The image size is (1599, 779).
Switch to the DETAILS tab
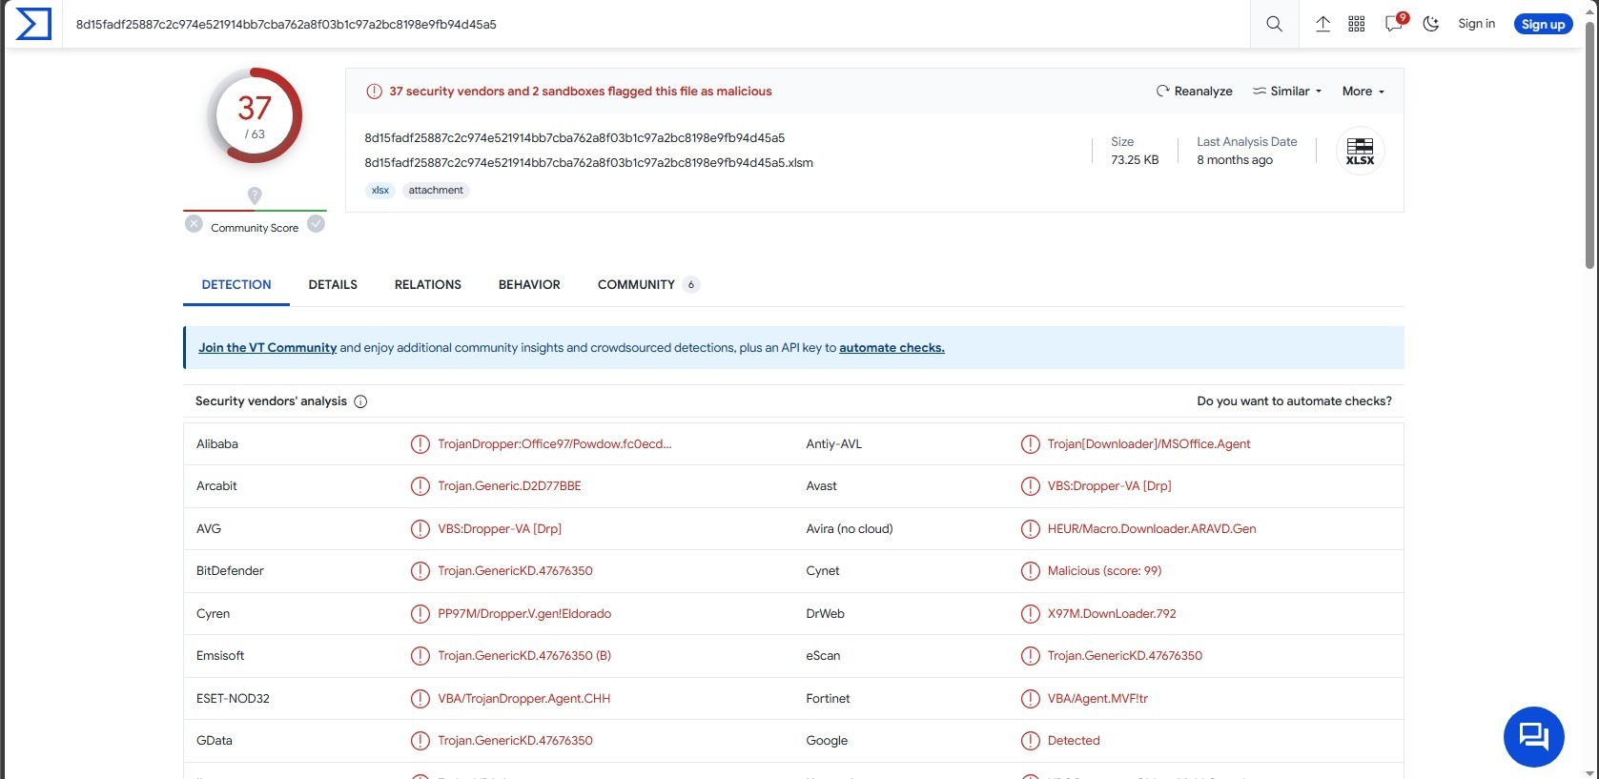point(333,285)
